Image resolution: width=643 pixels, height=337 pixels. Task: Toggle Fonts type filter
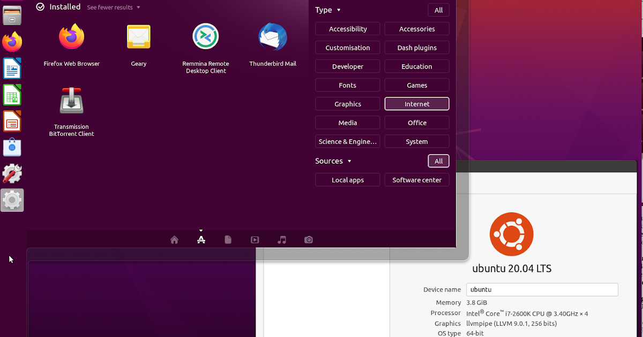pyautogui.click(x=348, y=85)
